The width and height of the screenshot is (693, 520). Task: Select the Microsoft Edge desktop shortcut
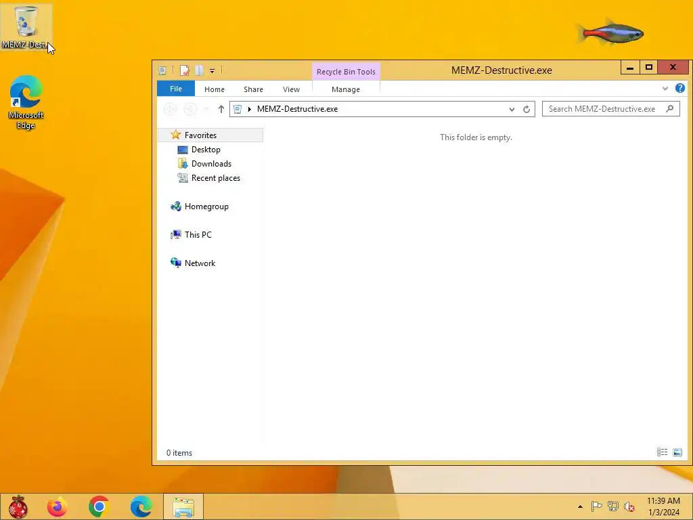[26, 102]
